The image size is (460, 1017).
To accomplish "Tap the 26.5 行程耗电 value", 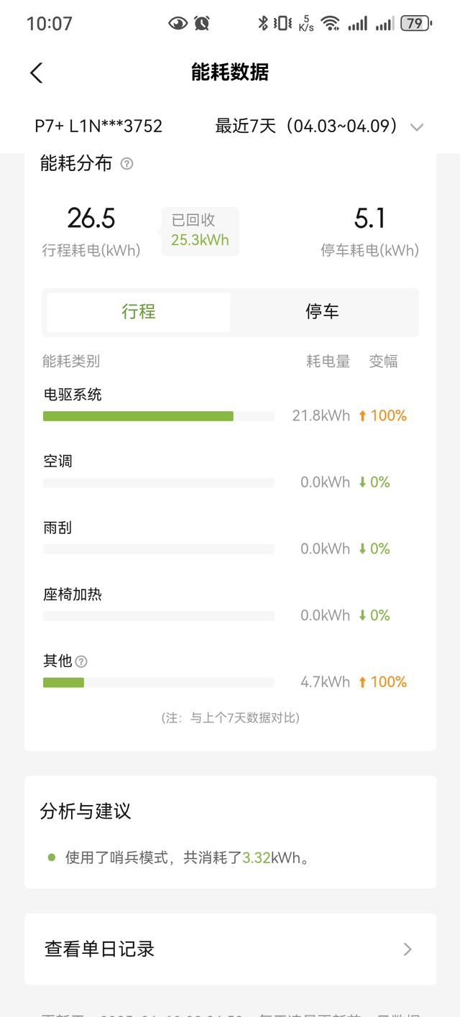I will coord(91,218).
